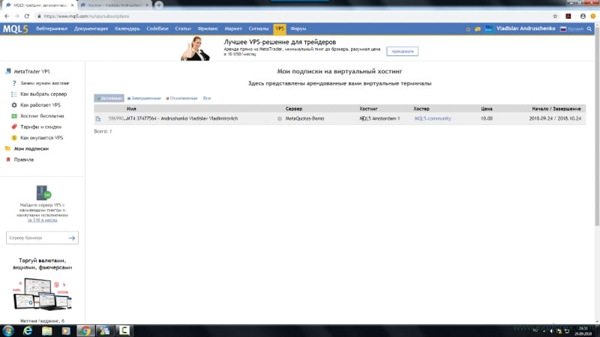Click the tag icon beside 'Тарифы и скидки'
The image size is (600, 337).
coord(14,127)
